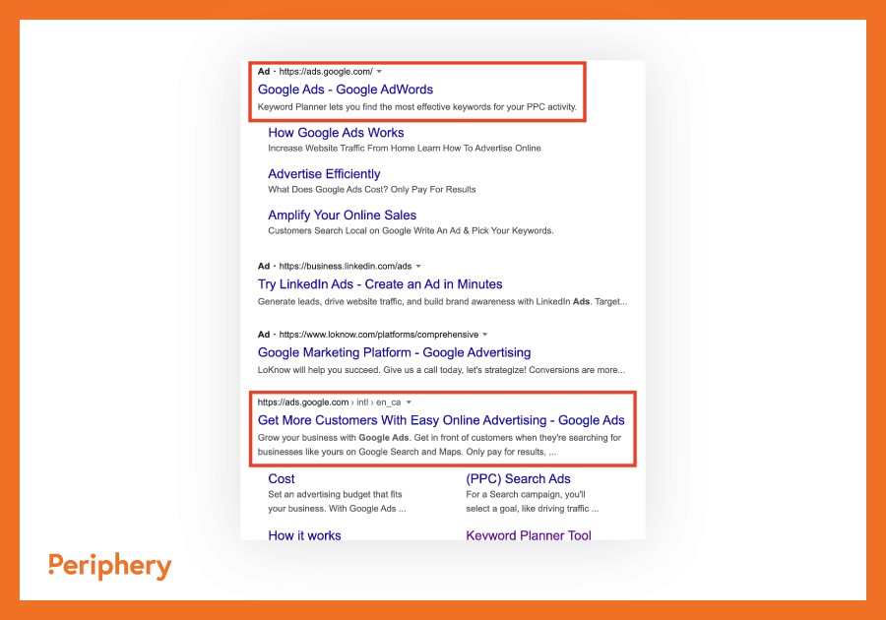
Task: Click the https://ads.google.com/ ad URL text
Action: point(326,72)
